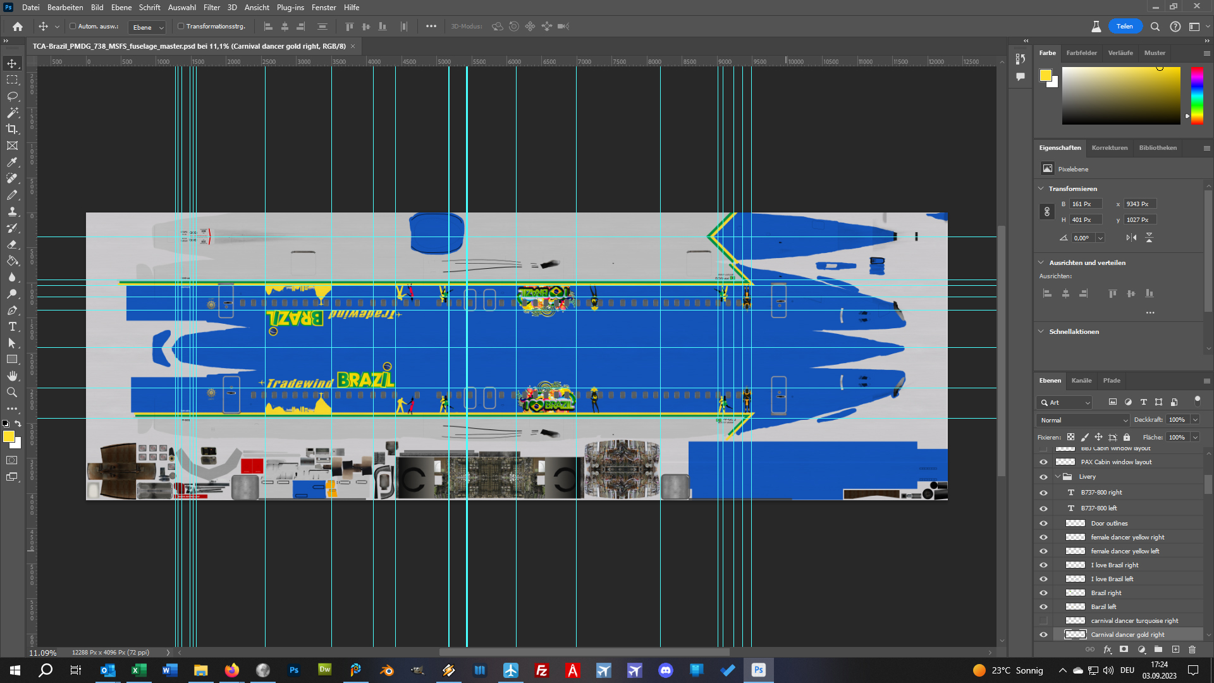This screenshot has width=1214, height=683.
Task: Select the Horizontal Type tool
Action: click(x=12, y=326)
